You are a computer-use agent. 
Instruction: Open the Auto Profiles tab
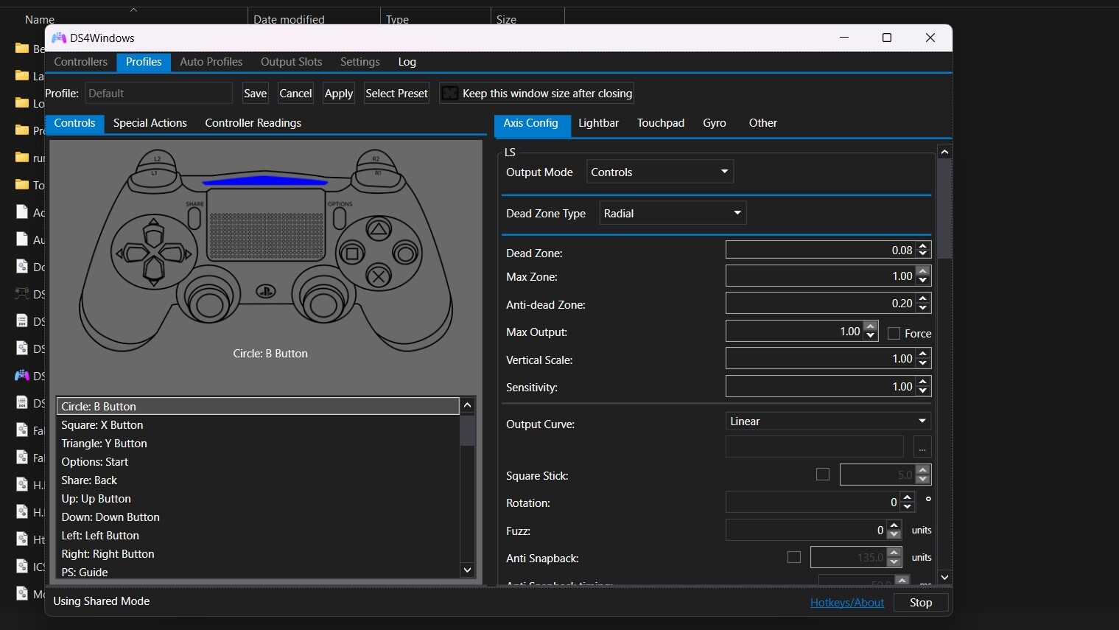point(211,62)
